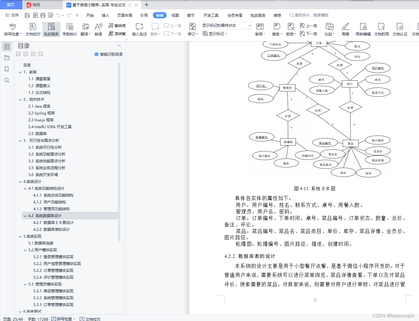Image resolution: width=419 pixels, height=321 pixels.
Task: Click the save icon in quick toolbar
Action: 27,15
